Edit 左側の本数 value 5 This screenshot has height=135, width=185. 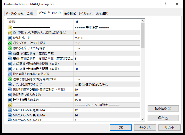(107, 53)
